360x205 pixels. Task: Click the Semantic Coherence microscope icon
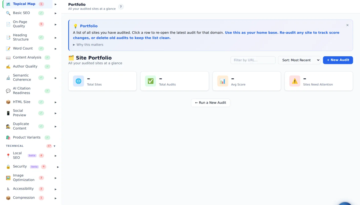[8, 77]
